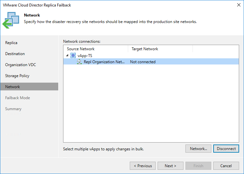Collapse the vApp-TS tree node
Screen dimensions: 244x174
pos(67,55)
